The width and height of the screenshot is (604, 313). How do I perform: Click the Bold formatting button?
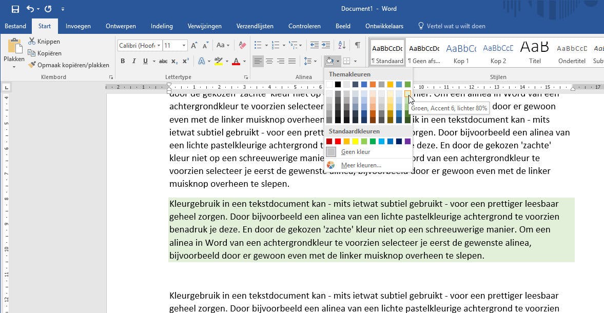click(x=123, y=62)
